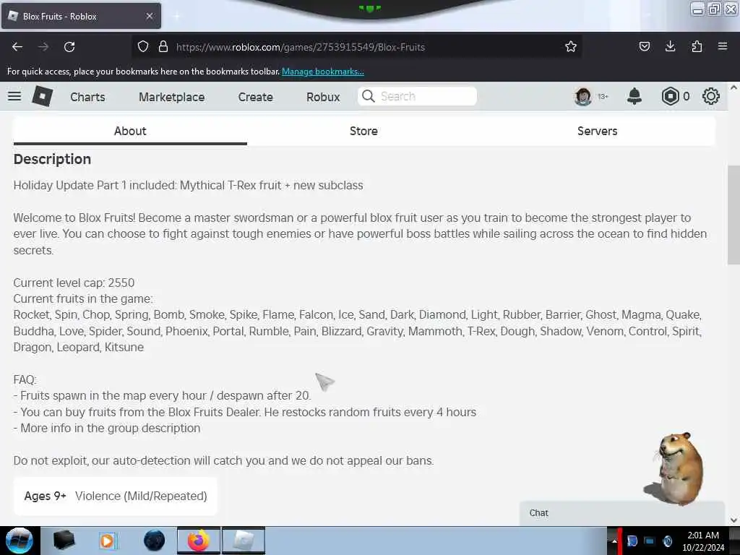The image size is (740, 555).
Task: Switch to the Servers tab
Action: point(597,132)
